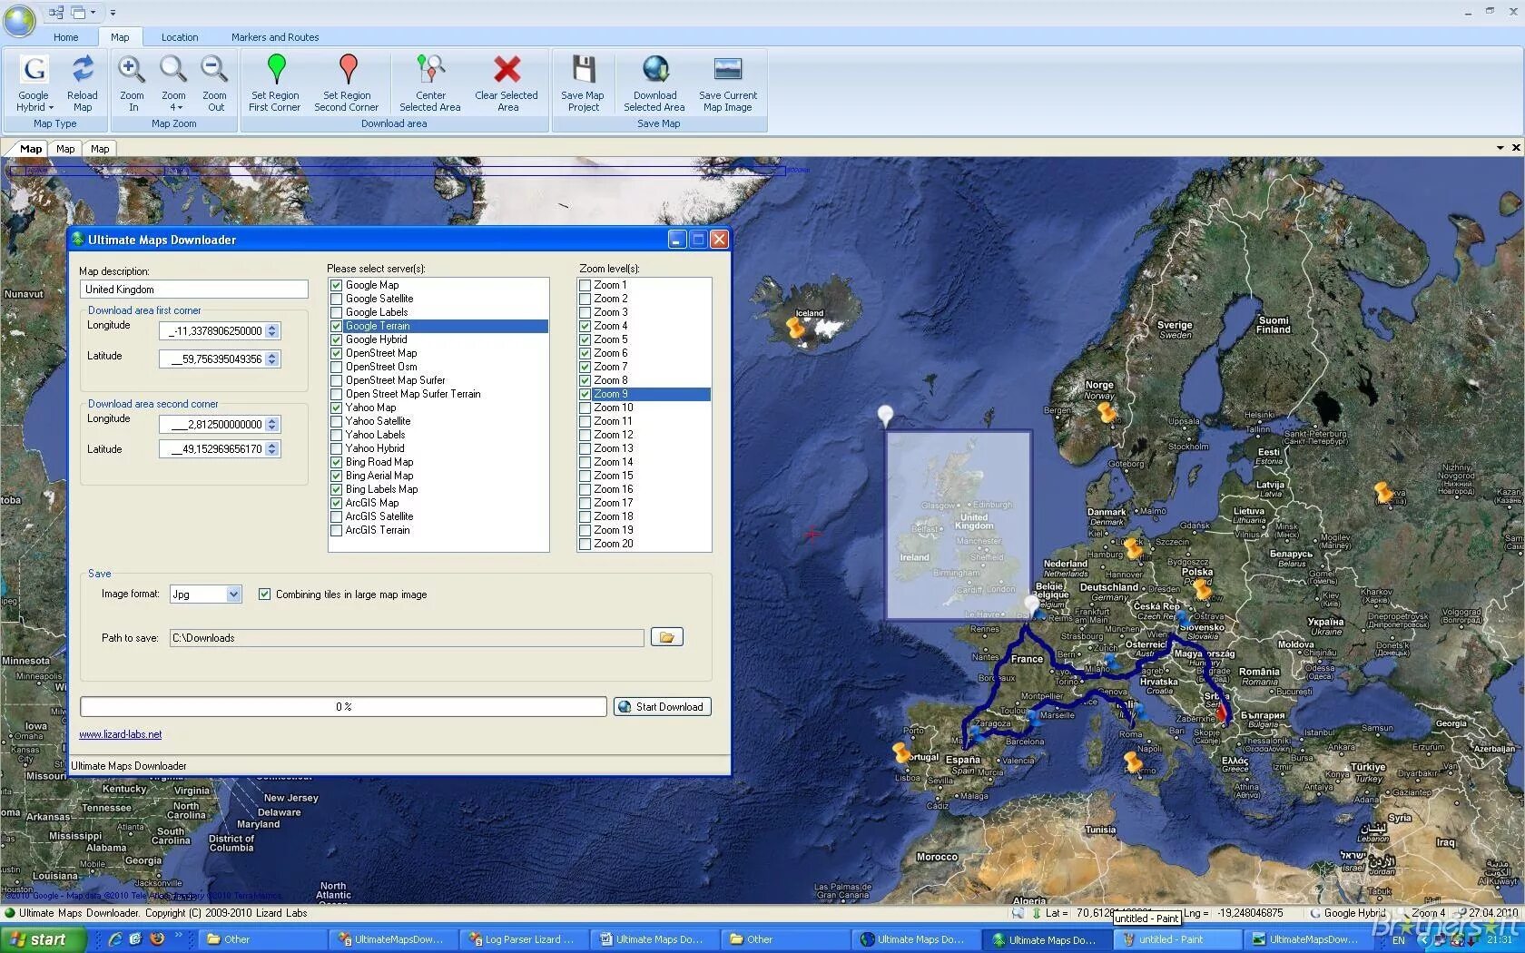Click the yellow pushpin marker in Norway

click(1107, 413)
